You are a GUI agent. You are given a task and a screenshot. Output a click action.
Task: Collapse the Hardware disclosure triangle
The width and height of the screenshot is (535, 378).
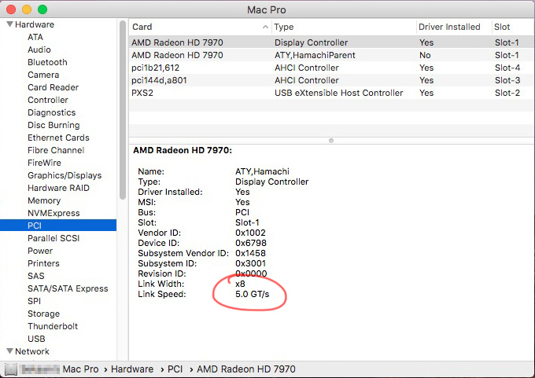point(10,24)
